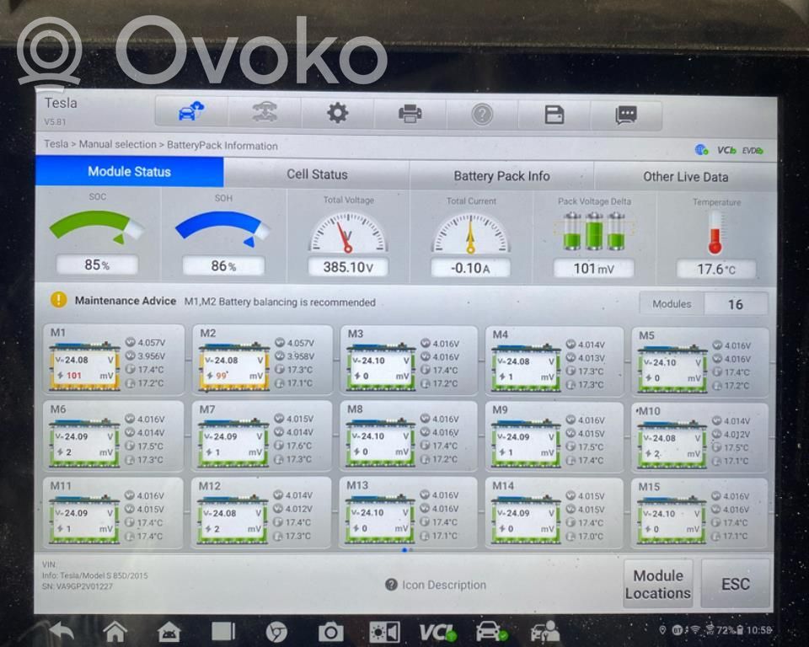
Task: Open module M13 card
Action: pyautogui.click(x=408, y=512)
